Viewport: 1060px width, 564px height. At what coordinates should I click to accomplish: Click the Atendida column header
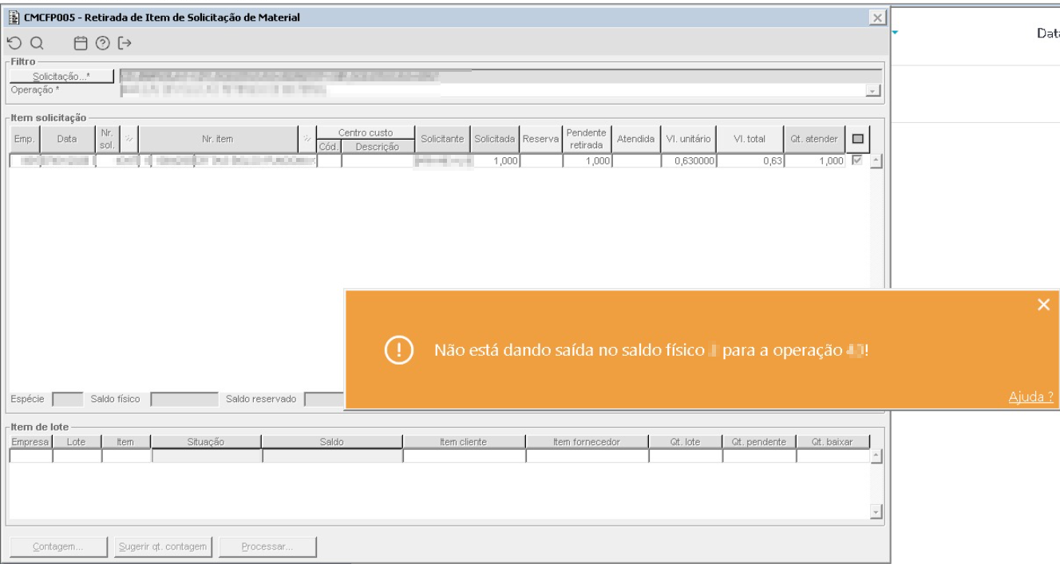636,139
